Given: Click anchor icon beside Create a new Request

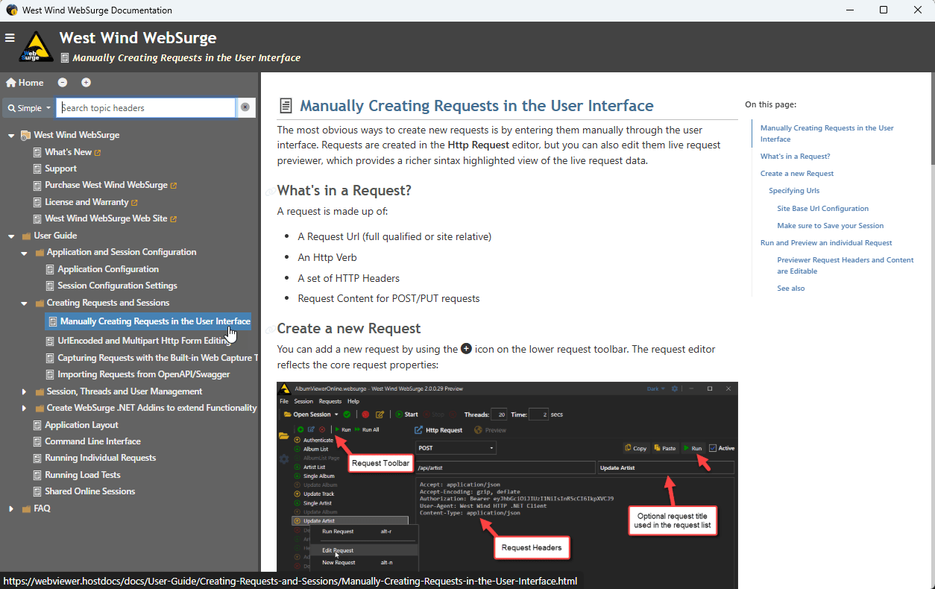Looking at the screenshot, I should pyautogui.click(x=270, y=330).
